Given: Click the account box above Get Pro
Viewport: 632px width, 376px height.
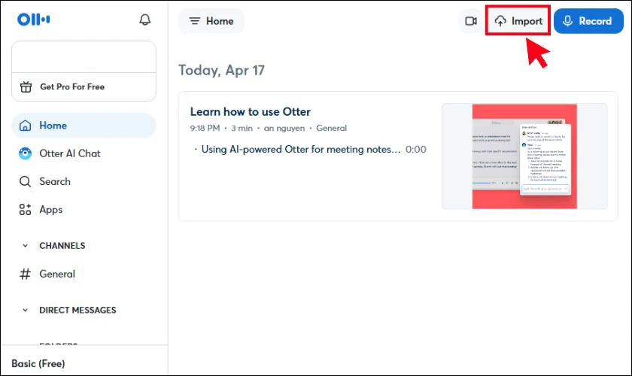Looking at the screenshot, I should click(84, 57).
